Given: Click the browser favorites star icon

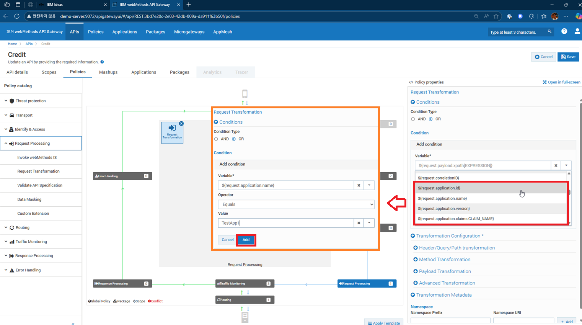Looking at the screenshot, I should [x=496, y=16].
